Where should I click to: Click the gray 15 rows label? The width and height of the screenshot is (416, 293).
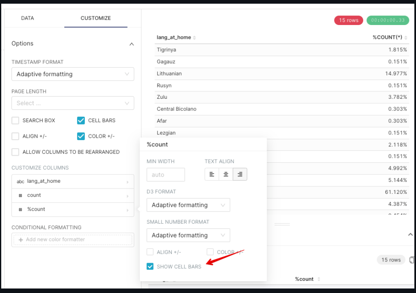click(391, 260)
